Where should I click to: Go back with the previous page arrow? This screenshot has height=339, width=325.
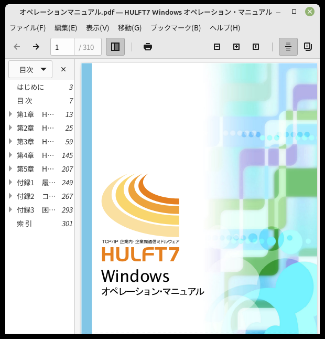click(x=17, y=47)
